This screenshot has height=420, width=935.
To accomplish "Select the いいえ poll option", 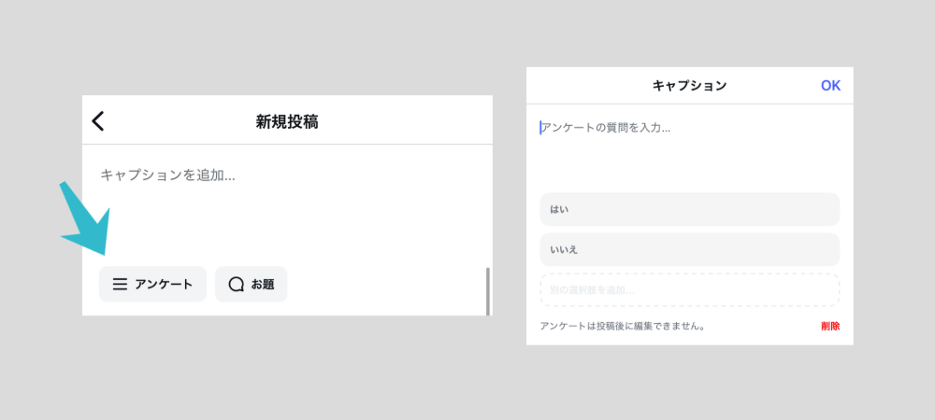I will click(689, 249).
